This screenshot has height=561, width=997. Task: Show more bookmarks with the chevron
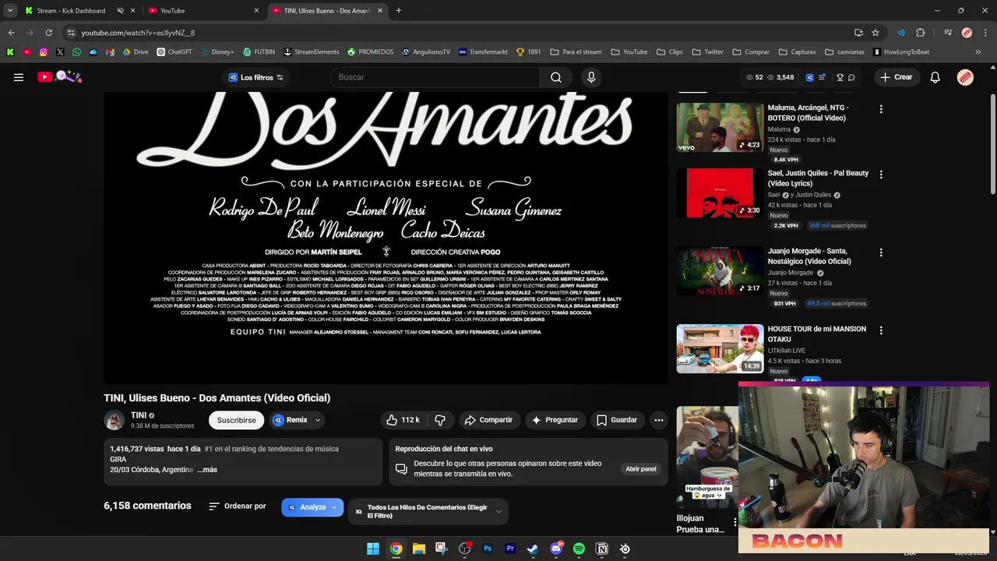pos(978,52)
